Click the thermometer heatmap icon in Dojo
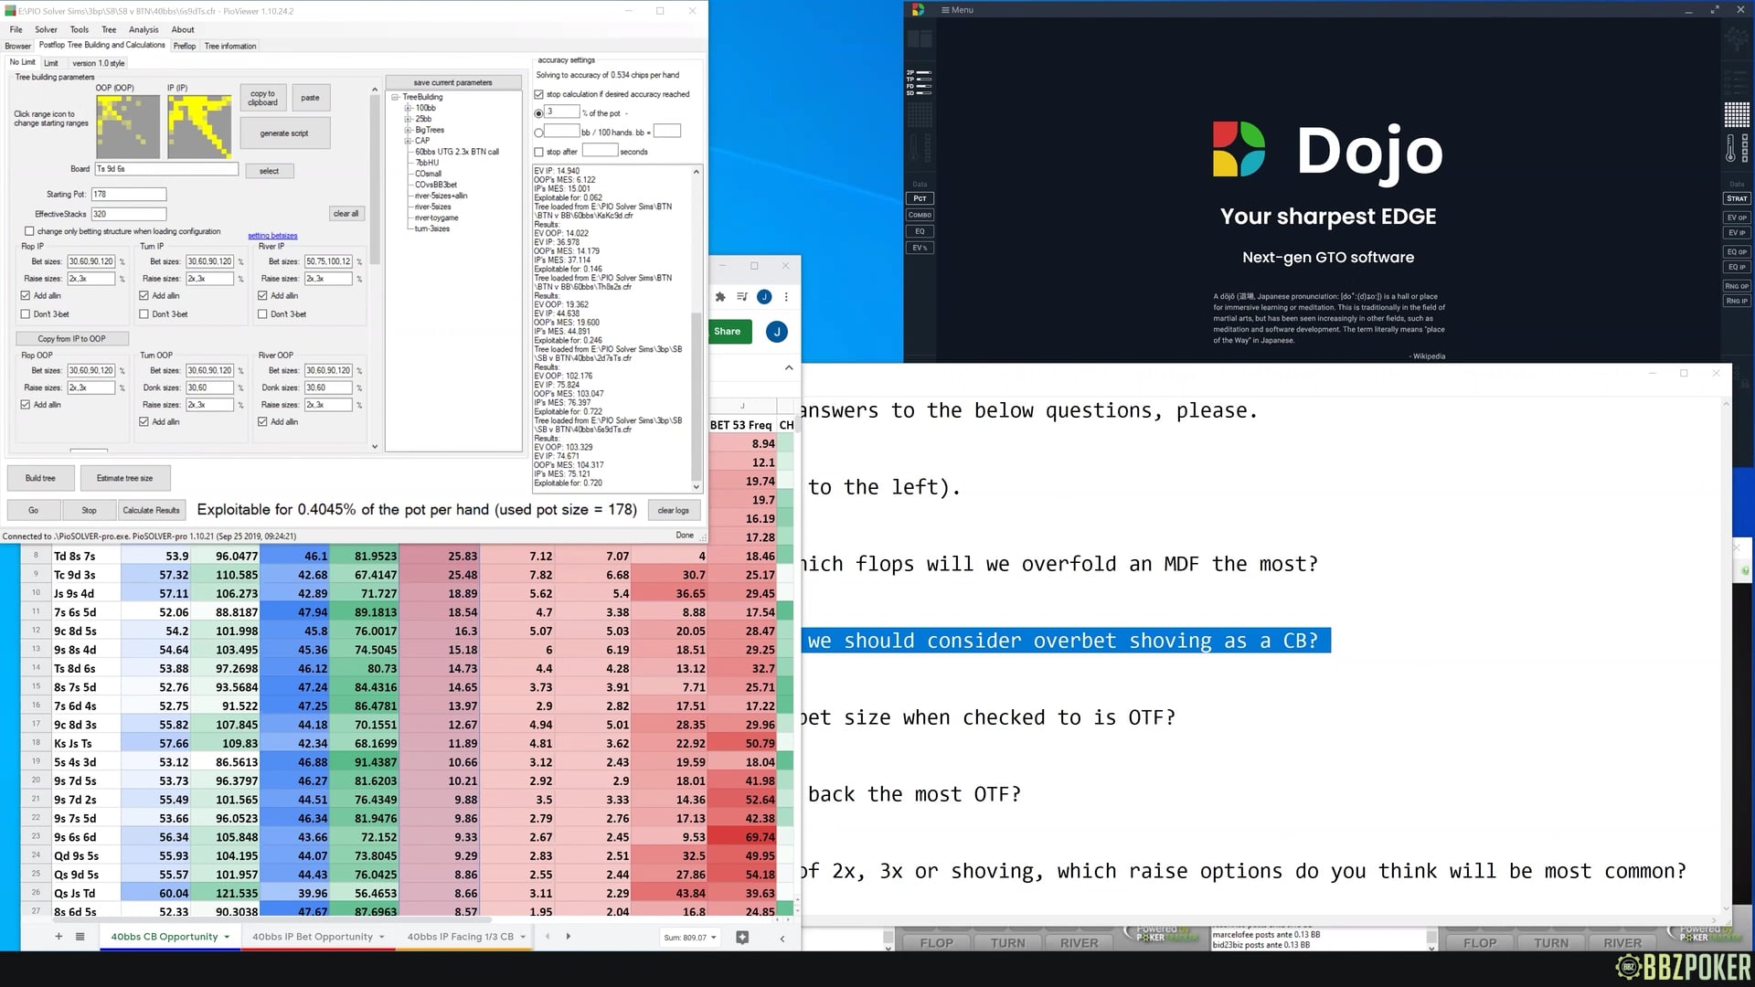1755x987 pixels. [1729, 148]
